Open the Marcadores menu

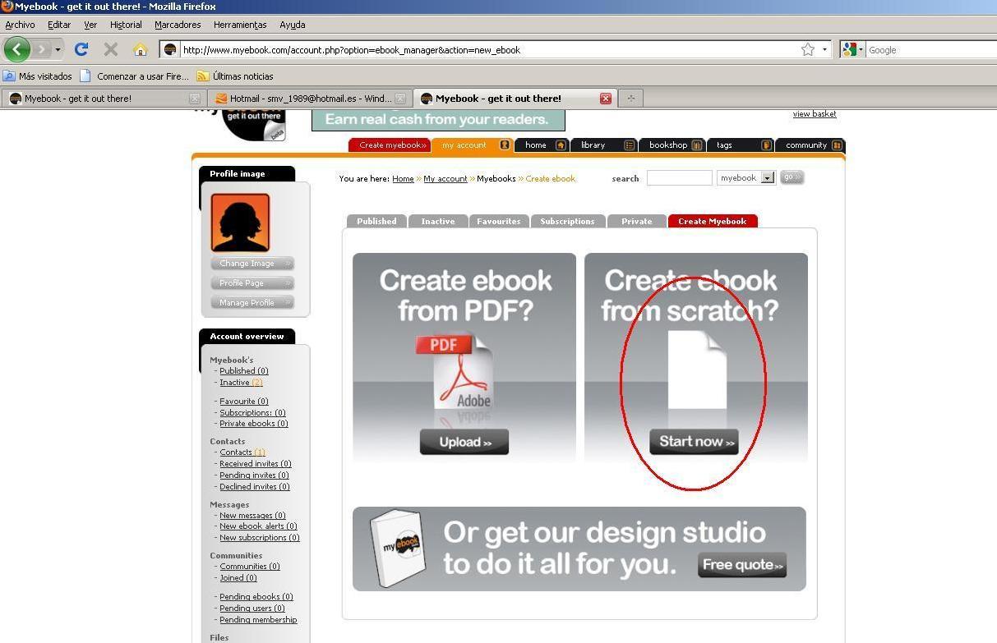pos(178,25)
